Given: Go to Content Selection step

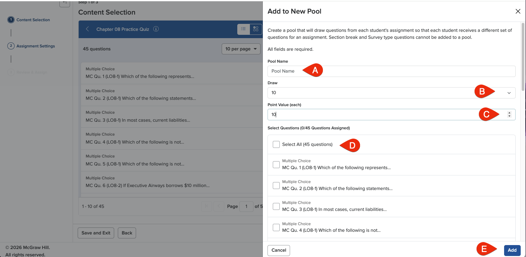Looking at the screenshot, I should 33,20.
